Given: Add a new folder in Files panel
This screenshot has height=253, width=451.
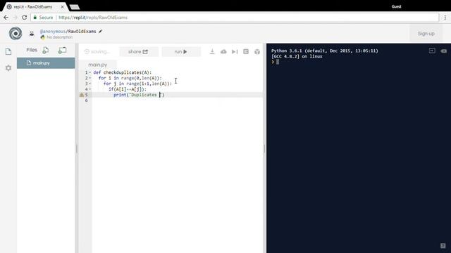Looking at the screenshot, I should pos(62,50).
